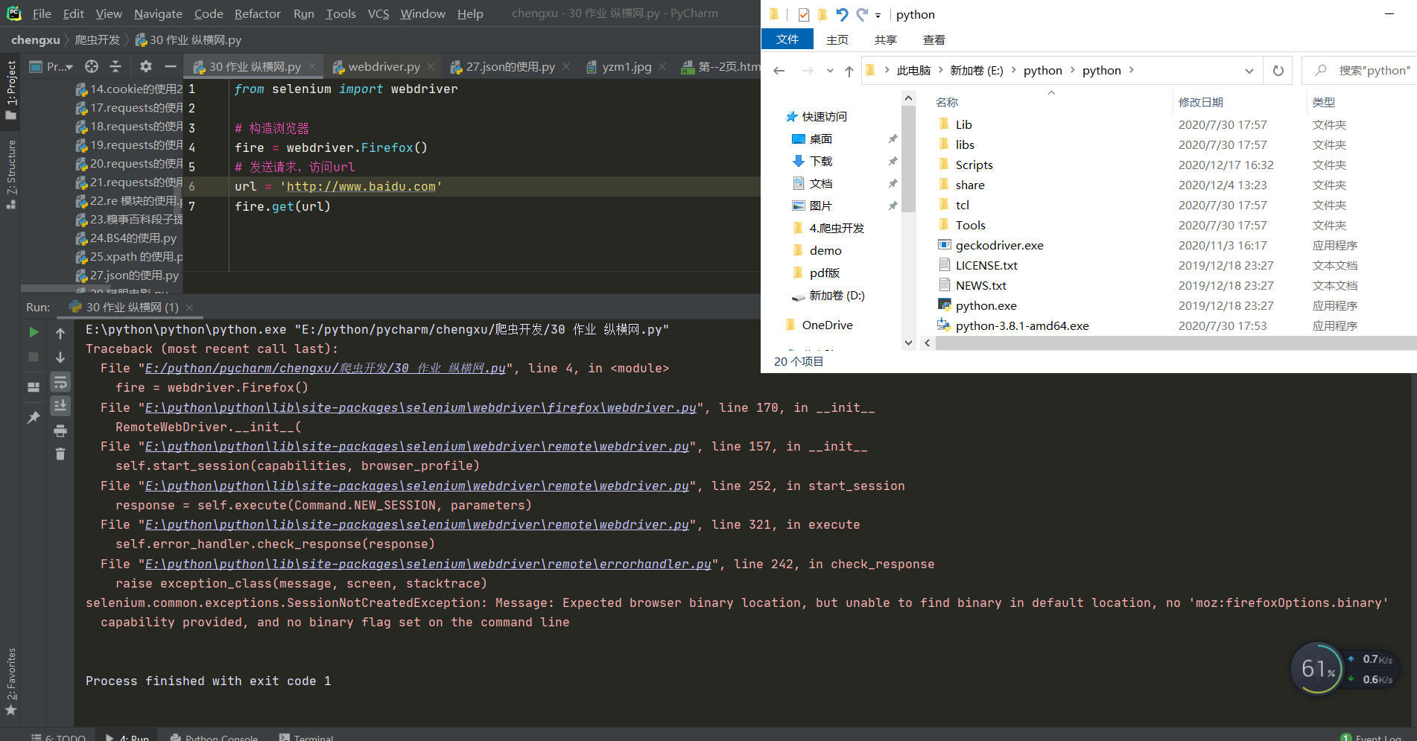The image size is (1417, 741).
Task: Click the Up one level arrow in Explorer
Action: coord(849,71)
